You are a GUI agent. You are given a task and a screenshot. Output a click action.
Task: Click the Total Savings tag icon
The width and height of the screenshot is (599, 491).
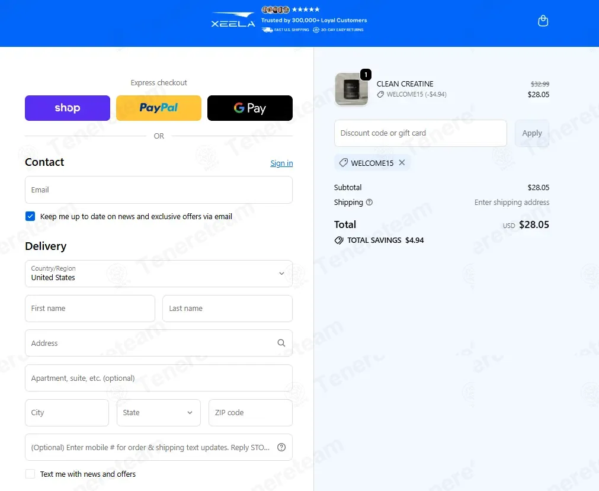click(339, 240)
